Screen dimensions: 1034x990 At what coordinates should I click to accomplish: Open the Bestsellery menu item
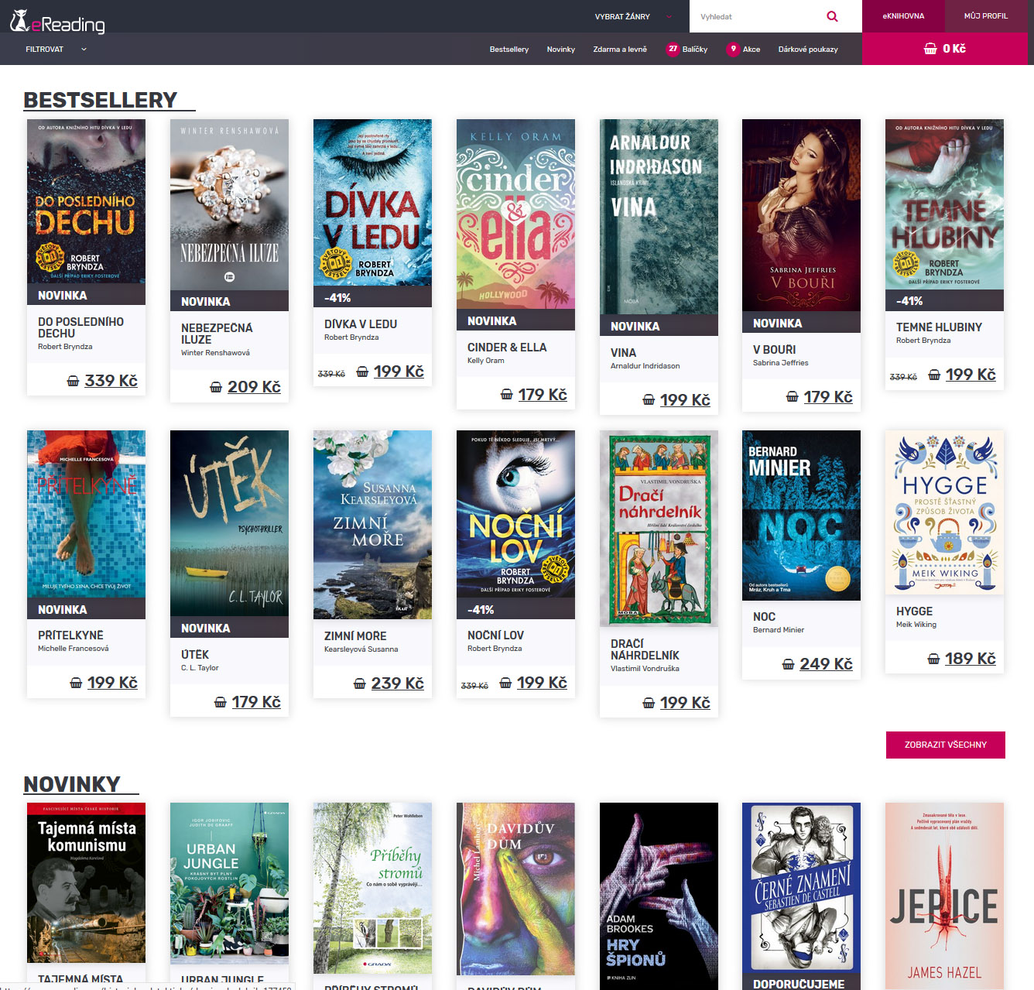tap(508, 50)
